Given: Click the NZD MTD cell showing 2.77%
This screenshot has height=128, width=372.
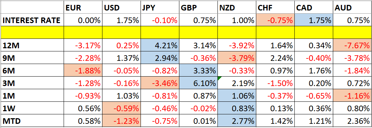Looking at the screenshot, I should coord(237,121).
